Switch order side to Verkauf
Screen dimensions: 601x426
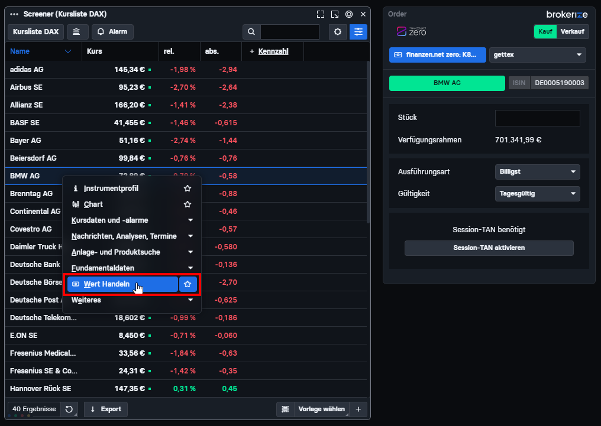pyautogui.click(x=572, y=32)
